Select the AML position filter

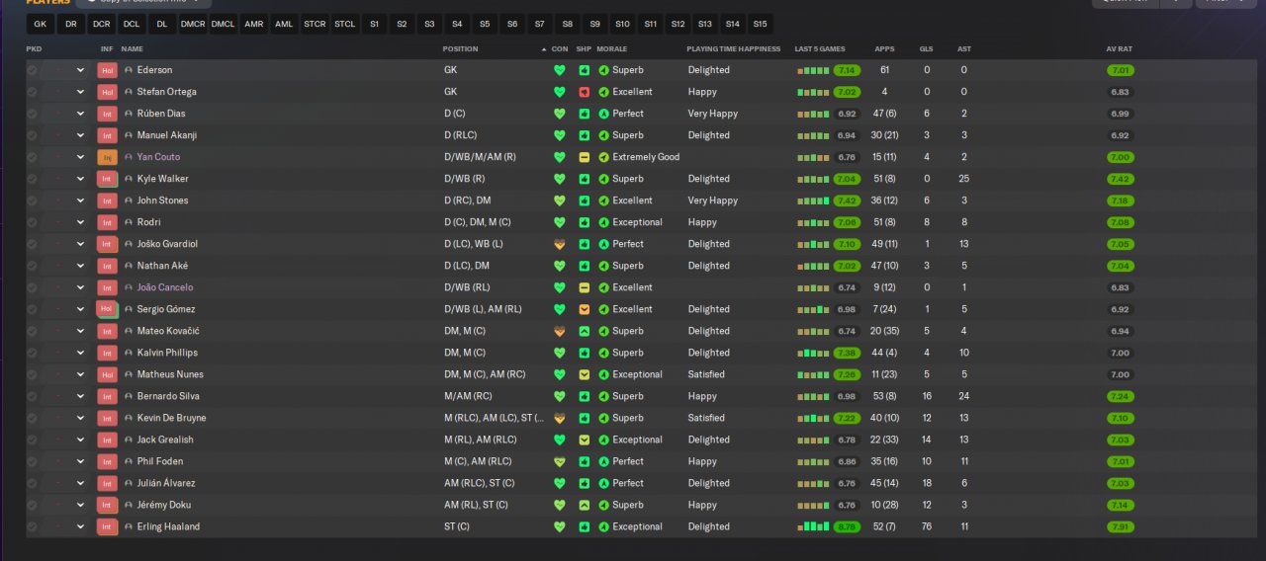click(284, 24)
